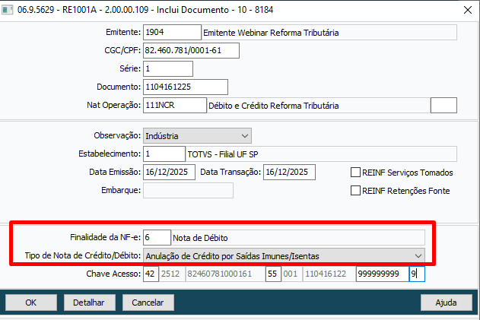Click the text Débito e Crédito Reforma Tributária
This screenshot has width=480, height=320.
pos(274,106)
